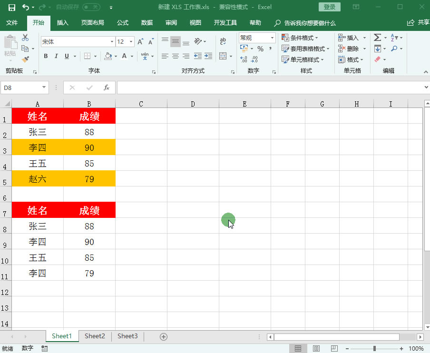Apply Bold formatting with the B icon
This screenshot has height=353, width=430.
[x=46, y=56]
